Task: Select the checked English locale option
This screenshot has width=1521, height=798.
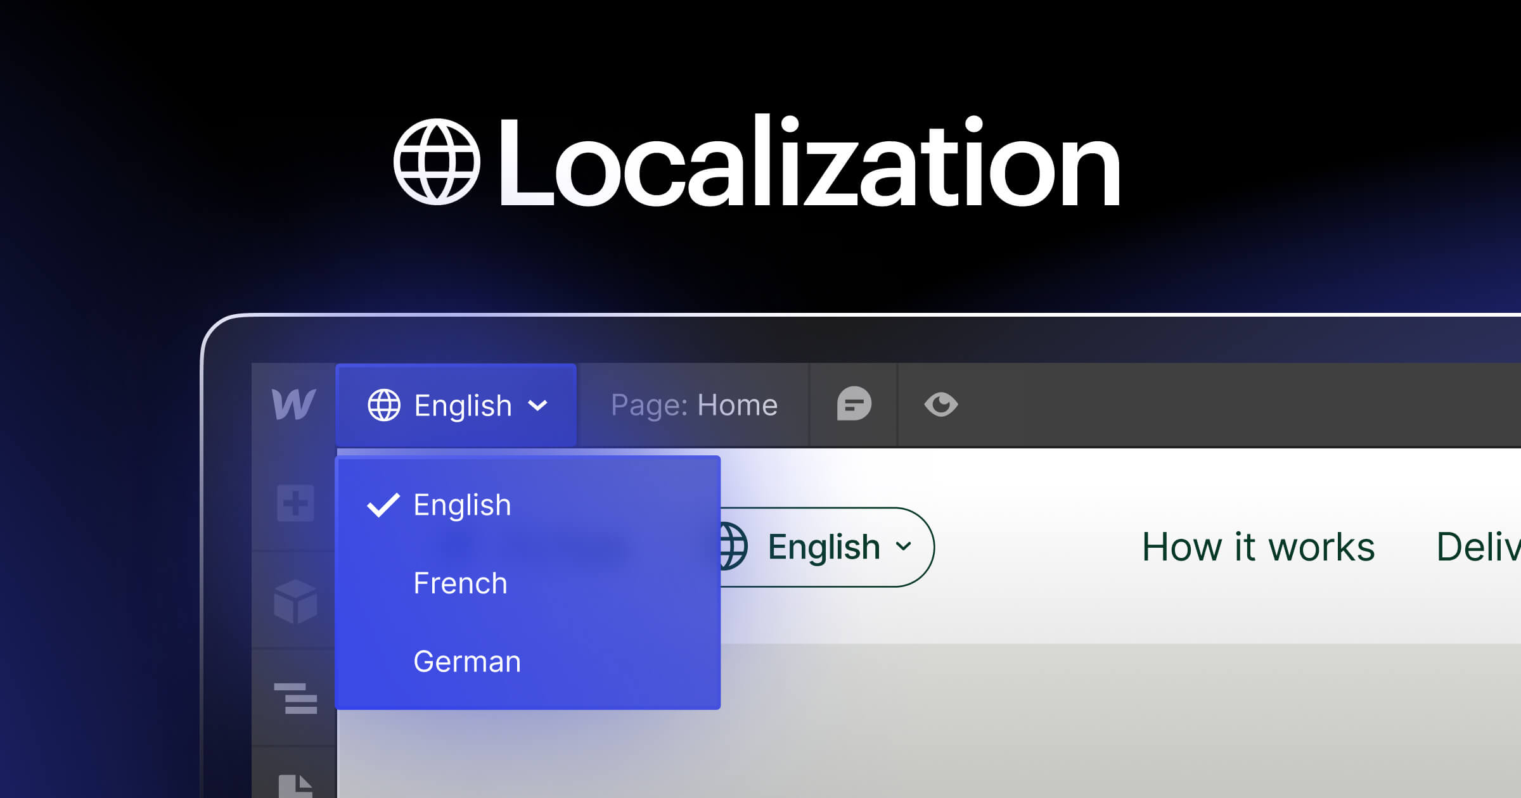Action: click(x=462, y=505)
